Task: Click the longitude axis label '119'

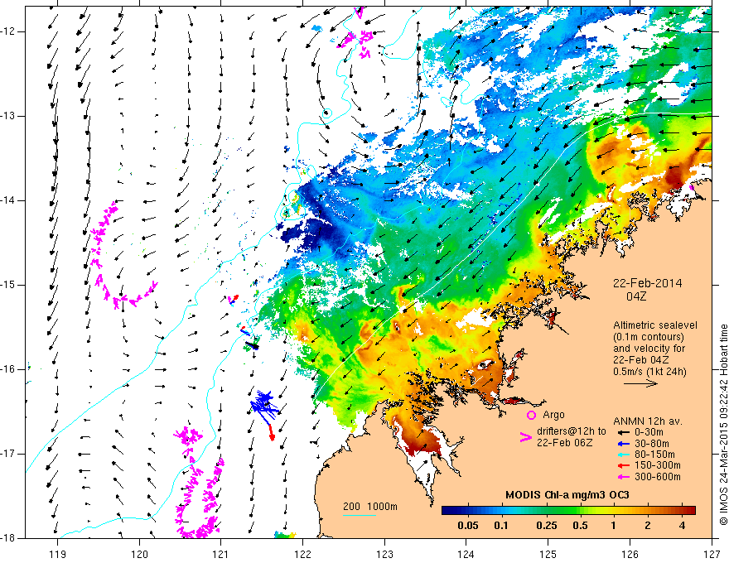Action: (58, 554)
